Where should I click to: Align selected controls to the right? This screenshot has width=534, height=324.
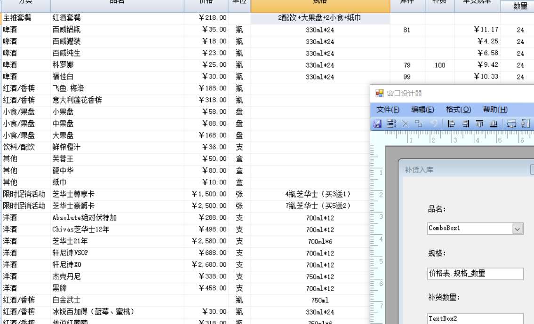pyautogui.click(x=466, y=124)
